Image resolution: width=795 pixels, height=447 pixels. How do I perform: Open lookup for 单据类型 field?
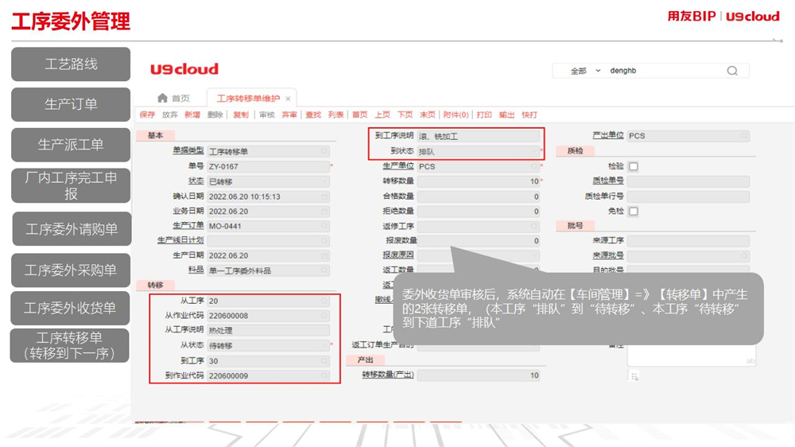tap(324, 151)
